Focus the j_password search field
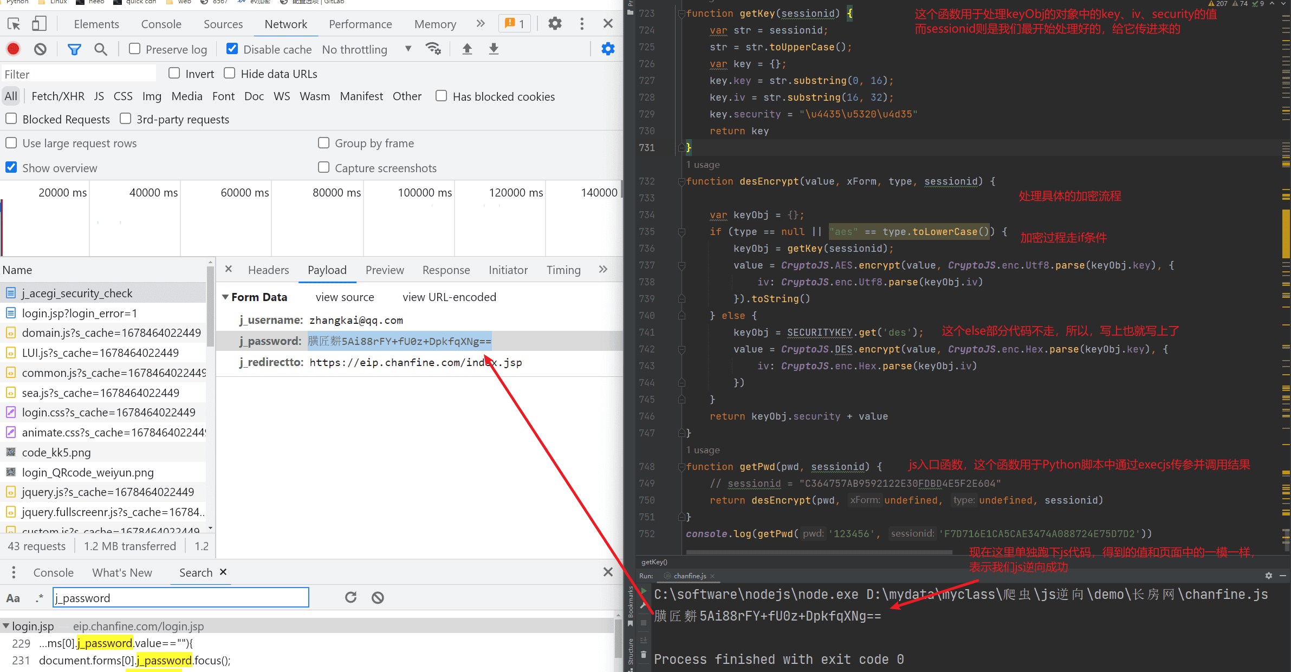The height and width of the screenshot is (672, 1291). [181, 597]
